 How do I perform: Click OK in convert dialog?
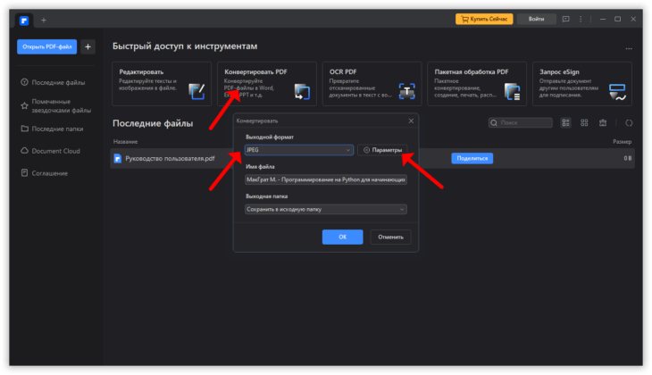[x=343, y=237]
